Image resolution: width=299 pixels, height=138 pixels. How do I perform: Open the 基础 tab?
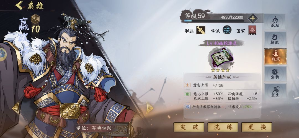coord(275,22)
